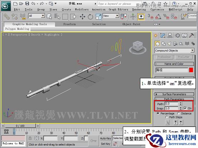Select the Link tool

[7, 16]
